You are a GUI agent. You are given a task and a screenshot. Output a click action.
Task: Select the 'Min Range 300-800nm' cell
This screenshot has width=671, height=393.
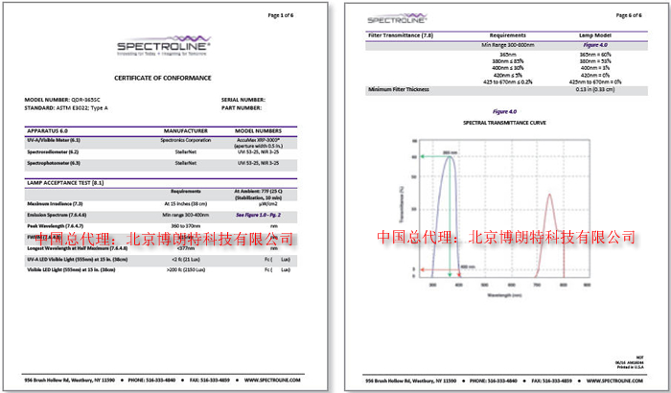pyautogui.click(x=507, y=45)
